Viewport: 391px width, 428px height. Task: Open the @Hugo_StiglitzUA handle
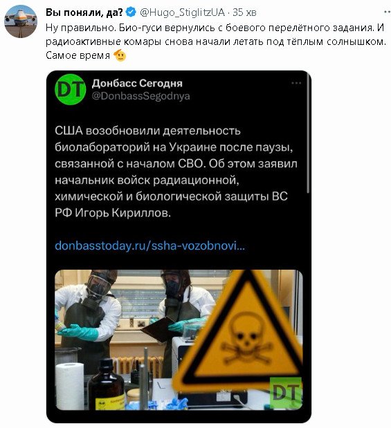coord(182,12)
